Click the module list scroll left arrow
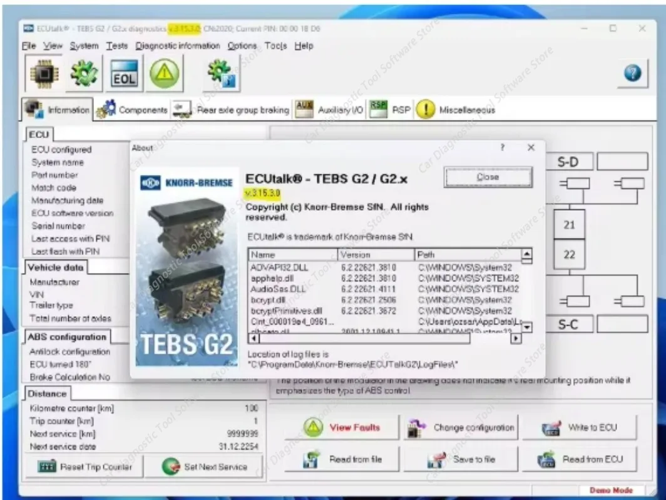This screenshot has width=666, height=500. coord(254,338)
